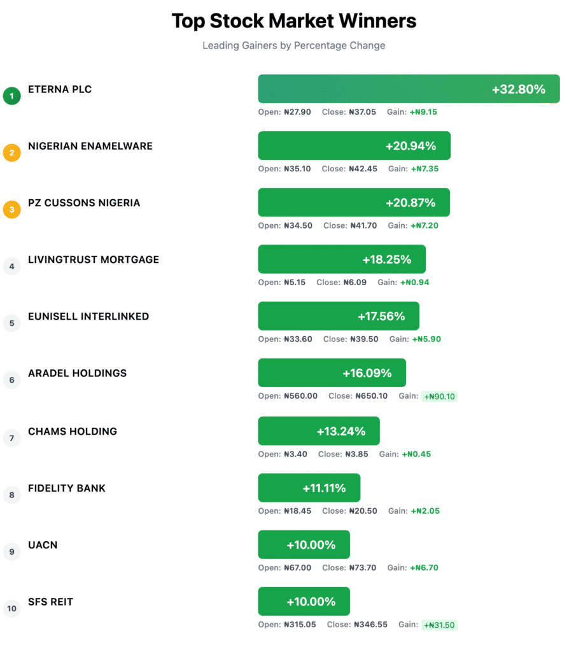Click the FIDELITY BANK +11.11% bar
The height and width of the screenshot is (652, 583).
(x=309, y=488)
